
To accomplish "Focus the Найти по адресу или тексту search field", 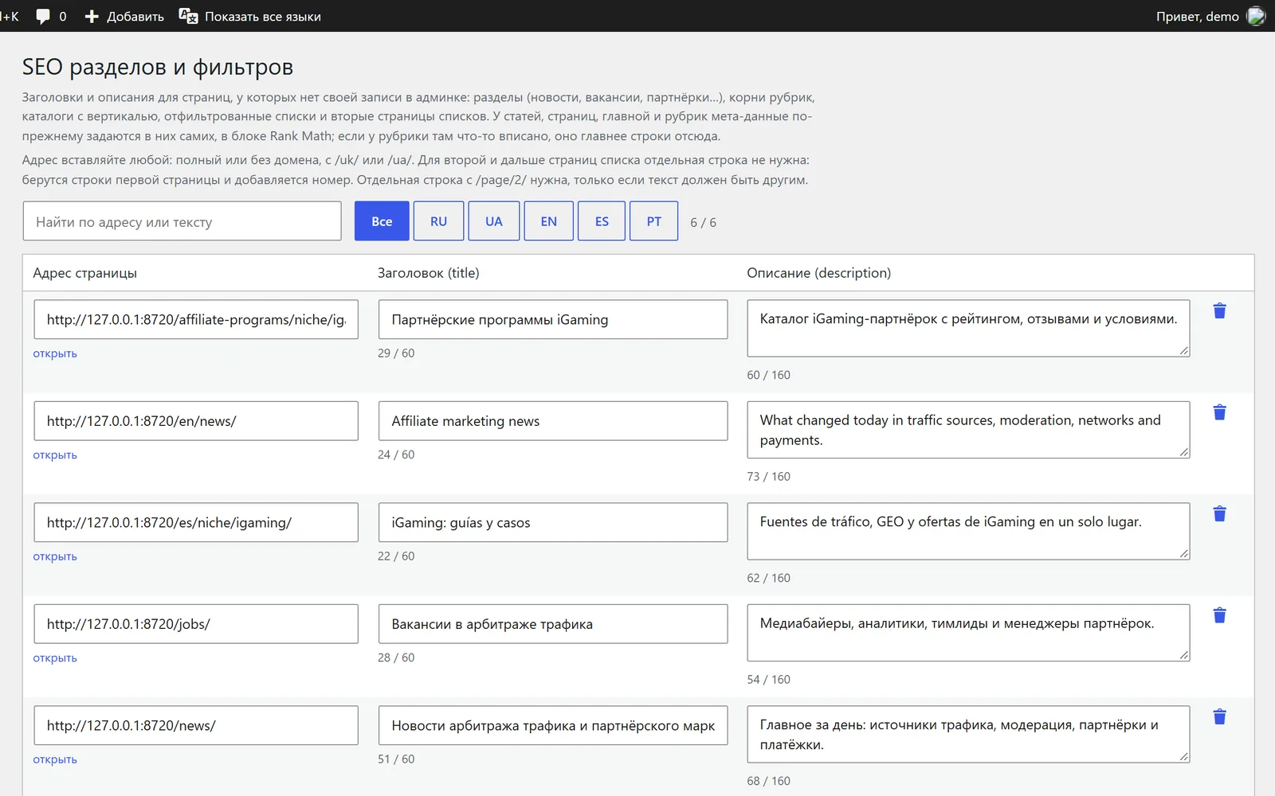I will [x=182, y=221].
